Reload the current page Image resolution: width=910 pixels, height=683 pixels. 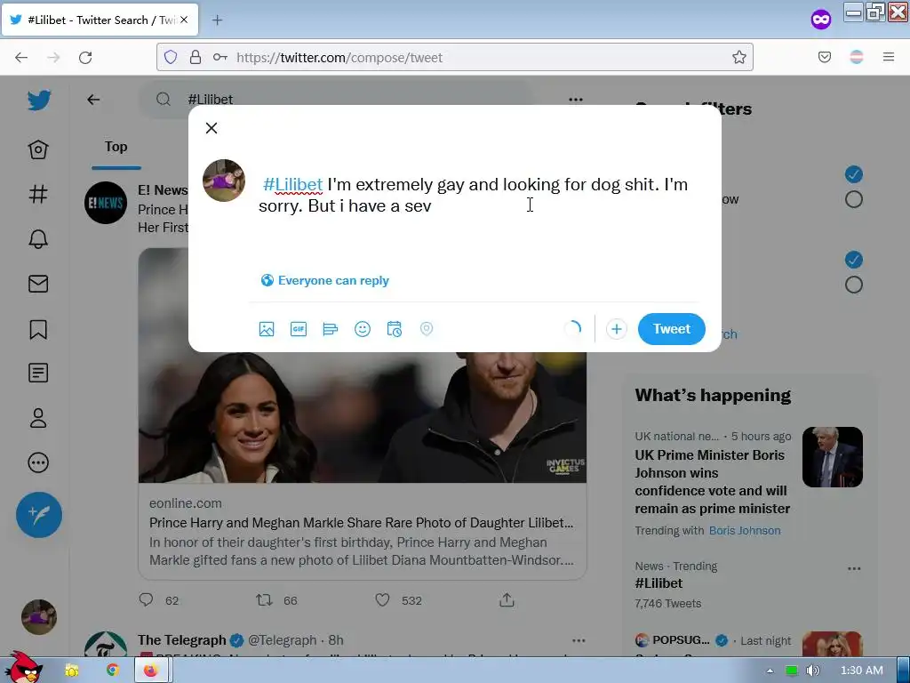pos(85,58)
